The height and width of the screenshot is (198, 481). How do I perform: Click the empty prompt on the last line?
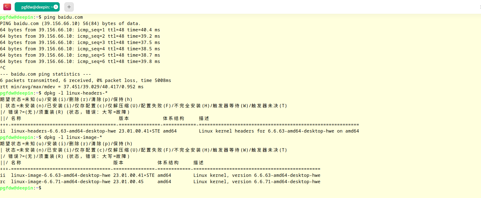pos(21,188)
